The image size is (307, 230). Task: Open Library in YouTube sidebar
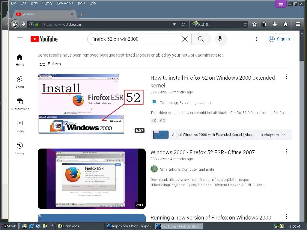[x=20, y=127]
